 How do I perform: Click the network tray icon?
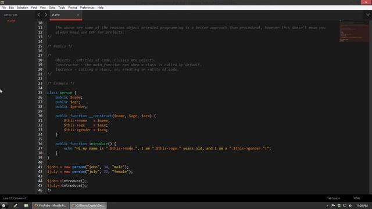tap(345, 206)
